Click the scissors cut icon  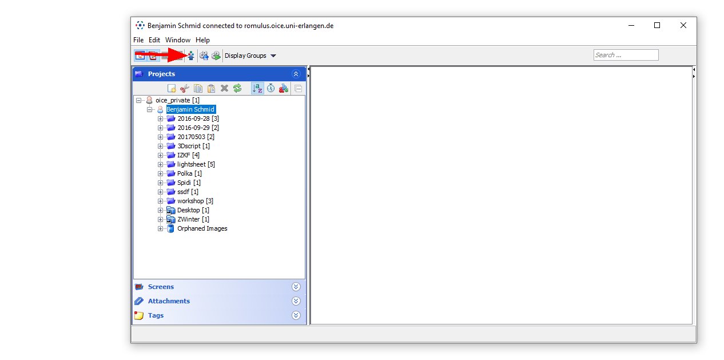(x=184, y=88)
